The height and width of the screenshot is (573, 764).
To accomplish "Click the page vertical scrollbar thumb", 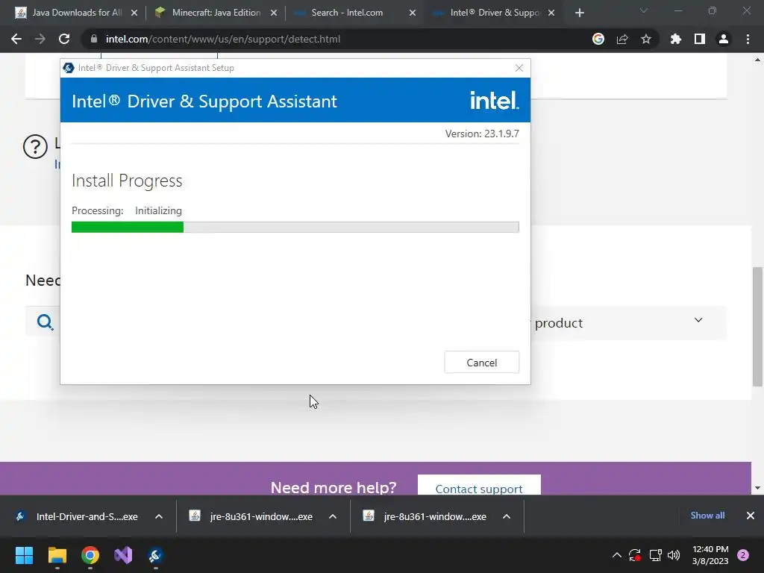I will 757,327.
